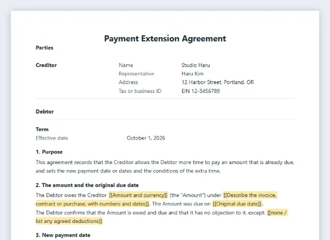Click the tax ID 'EIN 12-3456789'

pos(200,91)
